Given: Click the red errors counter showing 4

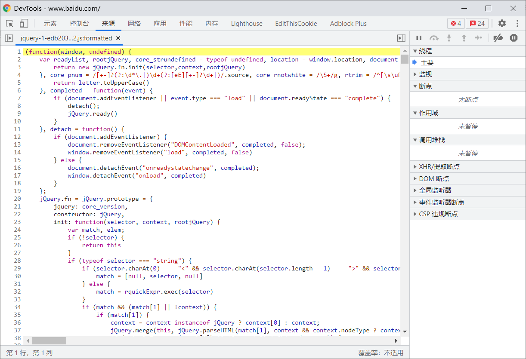Looking at the screenshot, I should click(x=456, y=24).
